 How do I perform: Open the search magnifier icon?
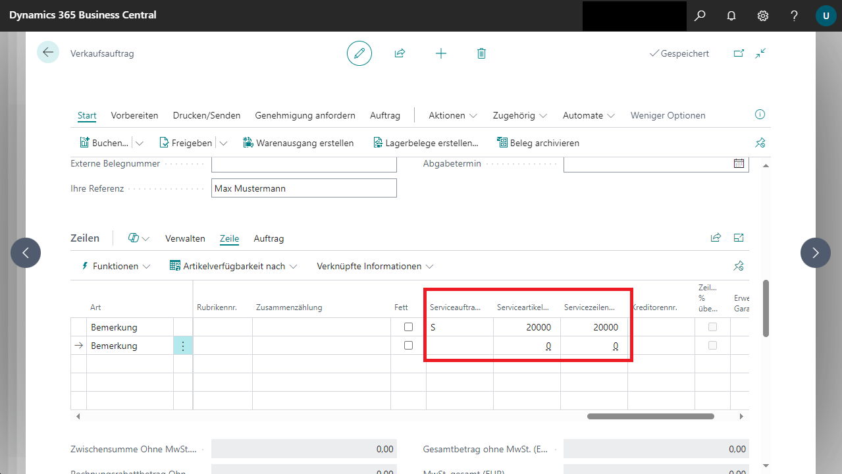coord(700,15)
